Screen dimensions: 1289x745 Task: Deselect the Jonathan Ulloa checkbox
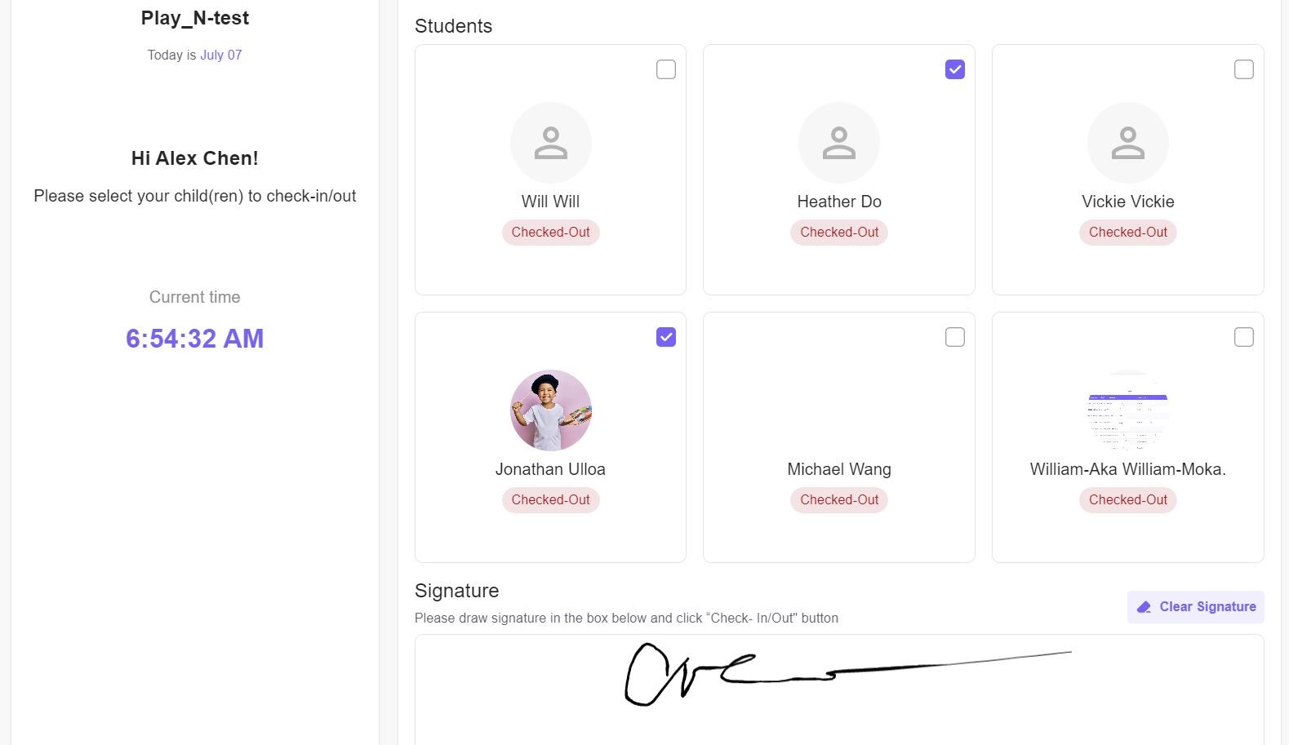[x=666, y=337]
